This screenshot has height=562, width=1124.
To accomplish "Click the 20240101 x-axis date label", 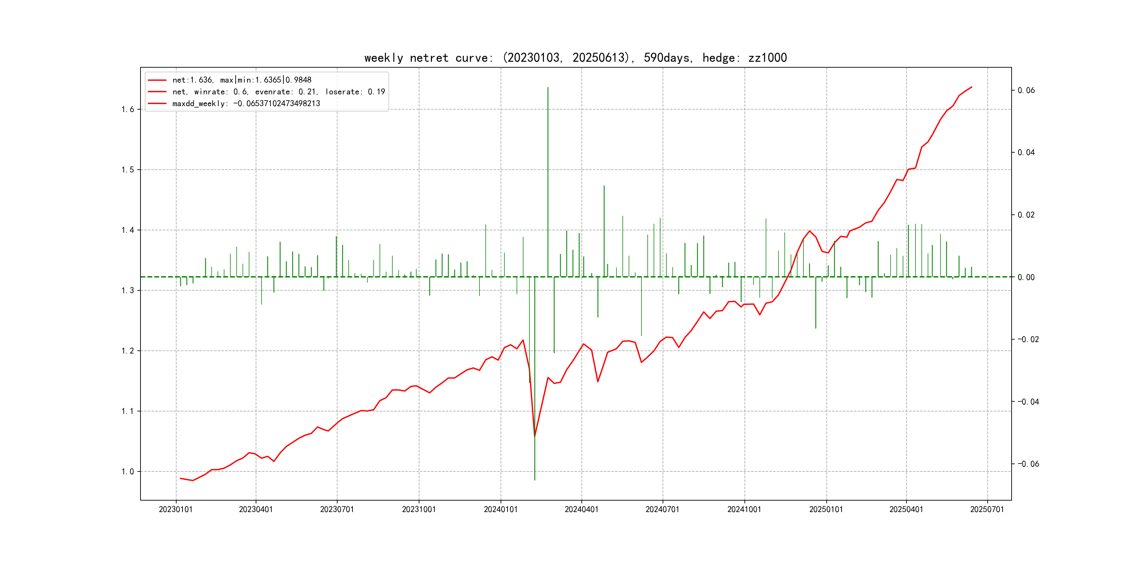I will click(501, 509).
